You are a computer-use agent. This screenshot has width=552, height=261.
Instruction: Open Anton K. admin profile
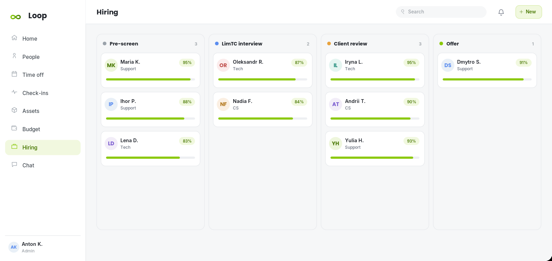[x=43, y=247]
